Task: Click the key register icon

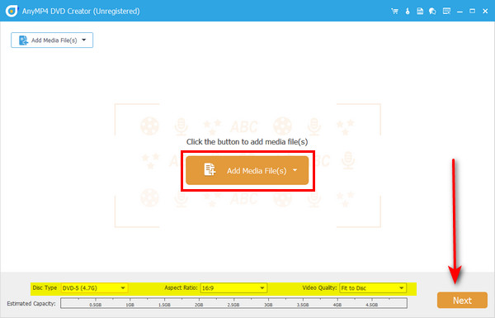Action: (408, 12)
